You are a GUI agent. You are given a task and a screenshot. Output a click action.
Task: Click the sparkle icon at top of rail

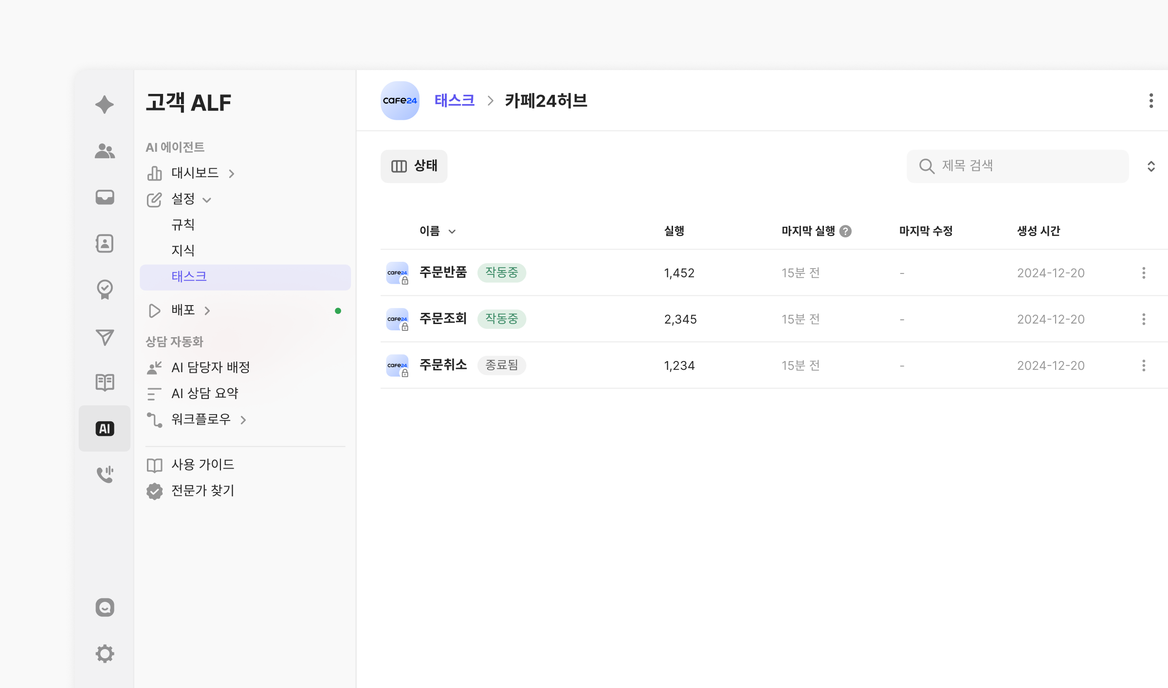click(105, 105)
